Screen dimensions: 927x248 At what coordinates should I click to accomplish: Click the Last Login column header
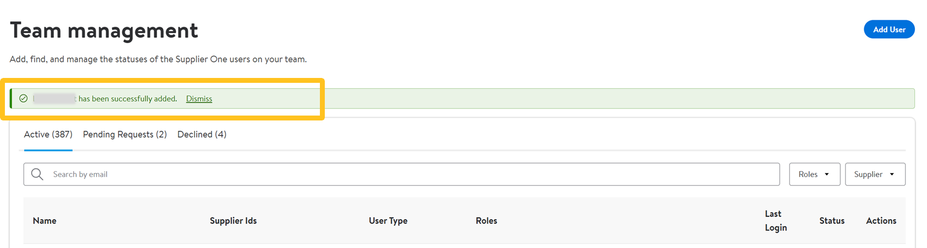point(775,221)
